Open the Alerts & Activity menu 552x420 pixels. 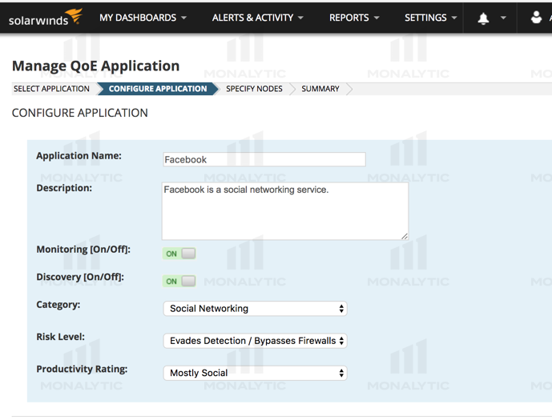257,18
